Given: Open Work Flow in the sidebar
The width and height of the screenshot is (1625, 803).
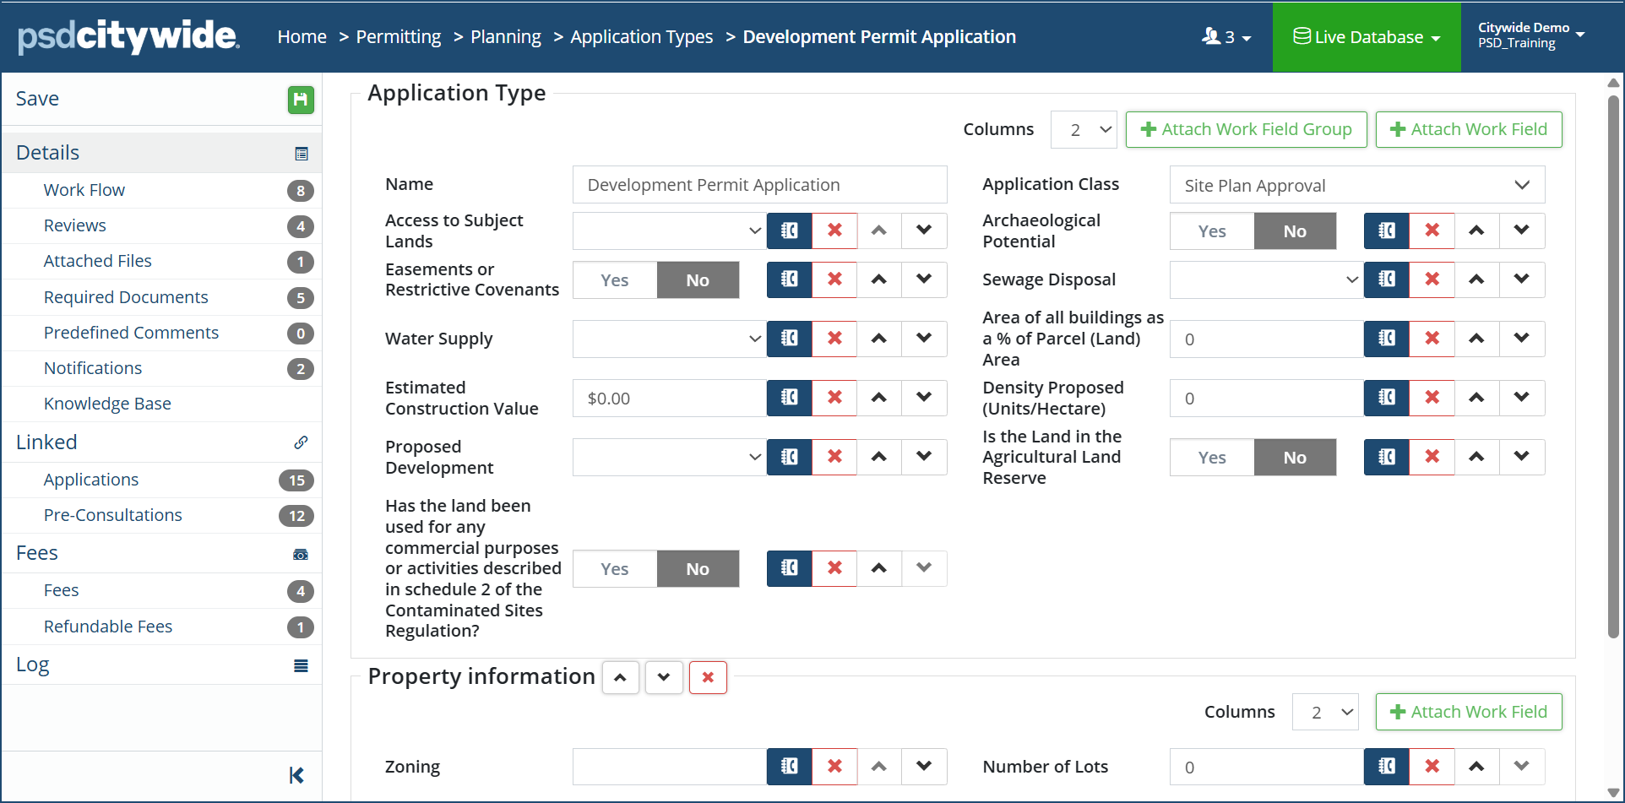Looking at the screenshot, I should pyautogui.click(x=84, y=190).
